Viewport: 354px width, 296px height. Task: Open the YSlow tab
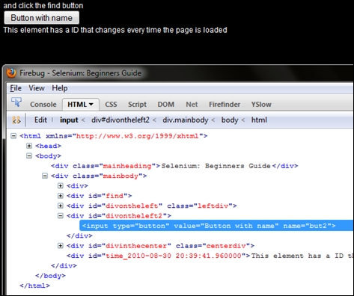pos(261,105)
